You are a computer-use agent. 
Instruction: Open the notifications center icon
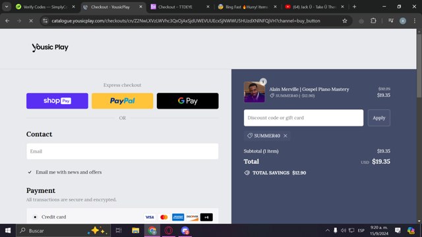[x=398, y=230]
